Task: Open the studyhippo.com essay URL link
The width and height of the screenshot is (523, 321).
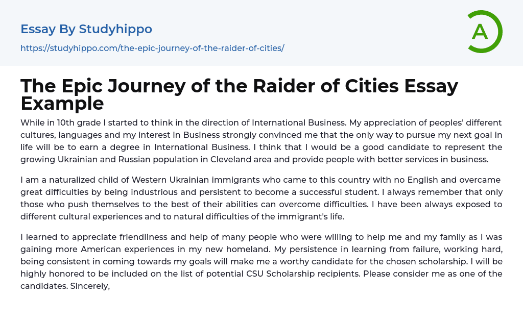Action: pyautogui.click(x=152, y=48)
